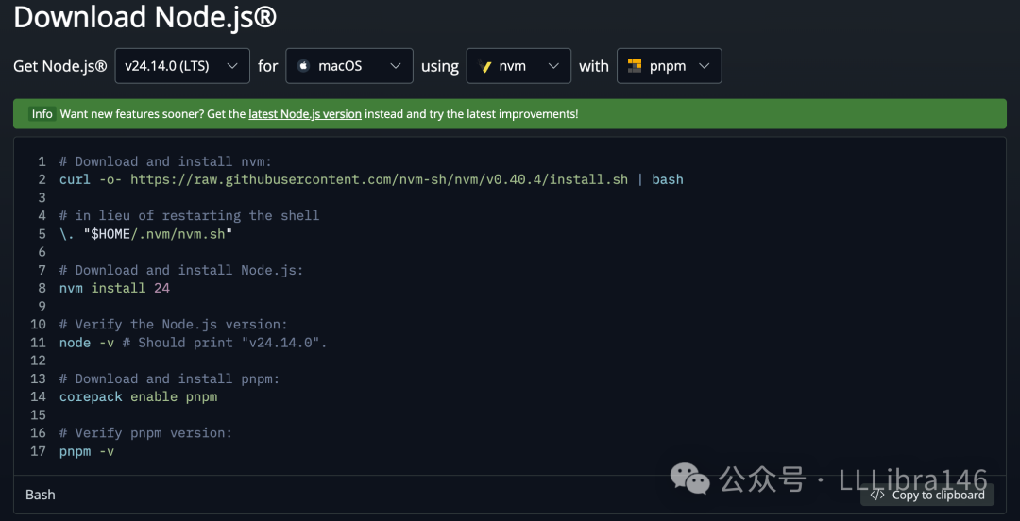The height and width of the screenshot is (521, 1020).
Task: Click the nvm logo icon
Action: (484, 66)
